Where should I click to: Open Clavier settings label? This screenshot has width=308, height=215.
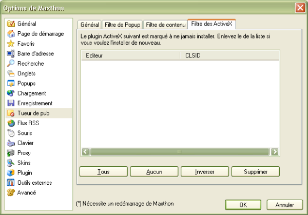tap(26, 143)
